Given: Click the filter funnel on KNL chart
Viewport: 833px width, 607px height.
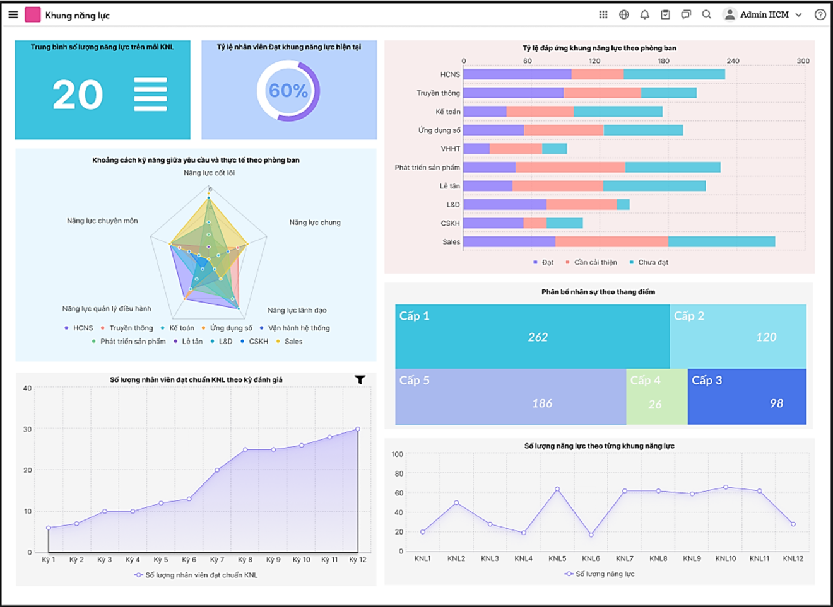Looking at the screenshot, I should click(360, 379).
